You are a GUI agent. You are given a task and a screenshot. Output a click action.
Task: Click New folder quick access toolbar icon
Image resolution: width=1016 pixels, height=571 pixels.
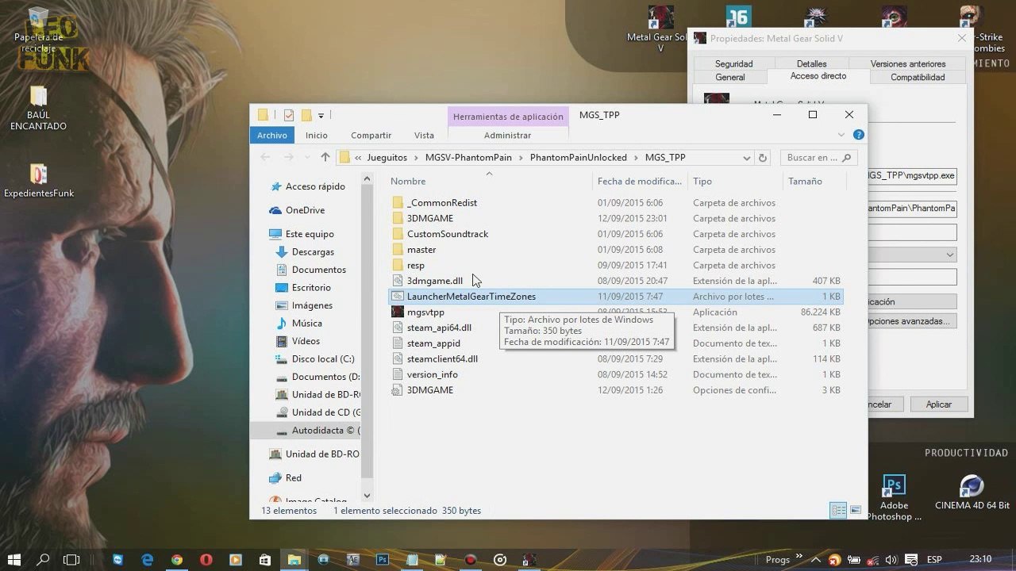pyautogui.click(x=306, y=115)
